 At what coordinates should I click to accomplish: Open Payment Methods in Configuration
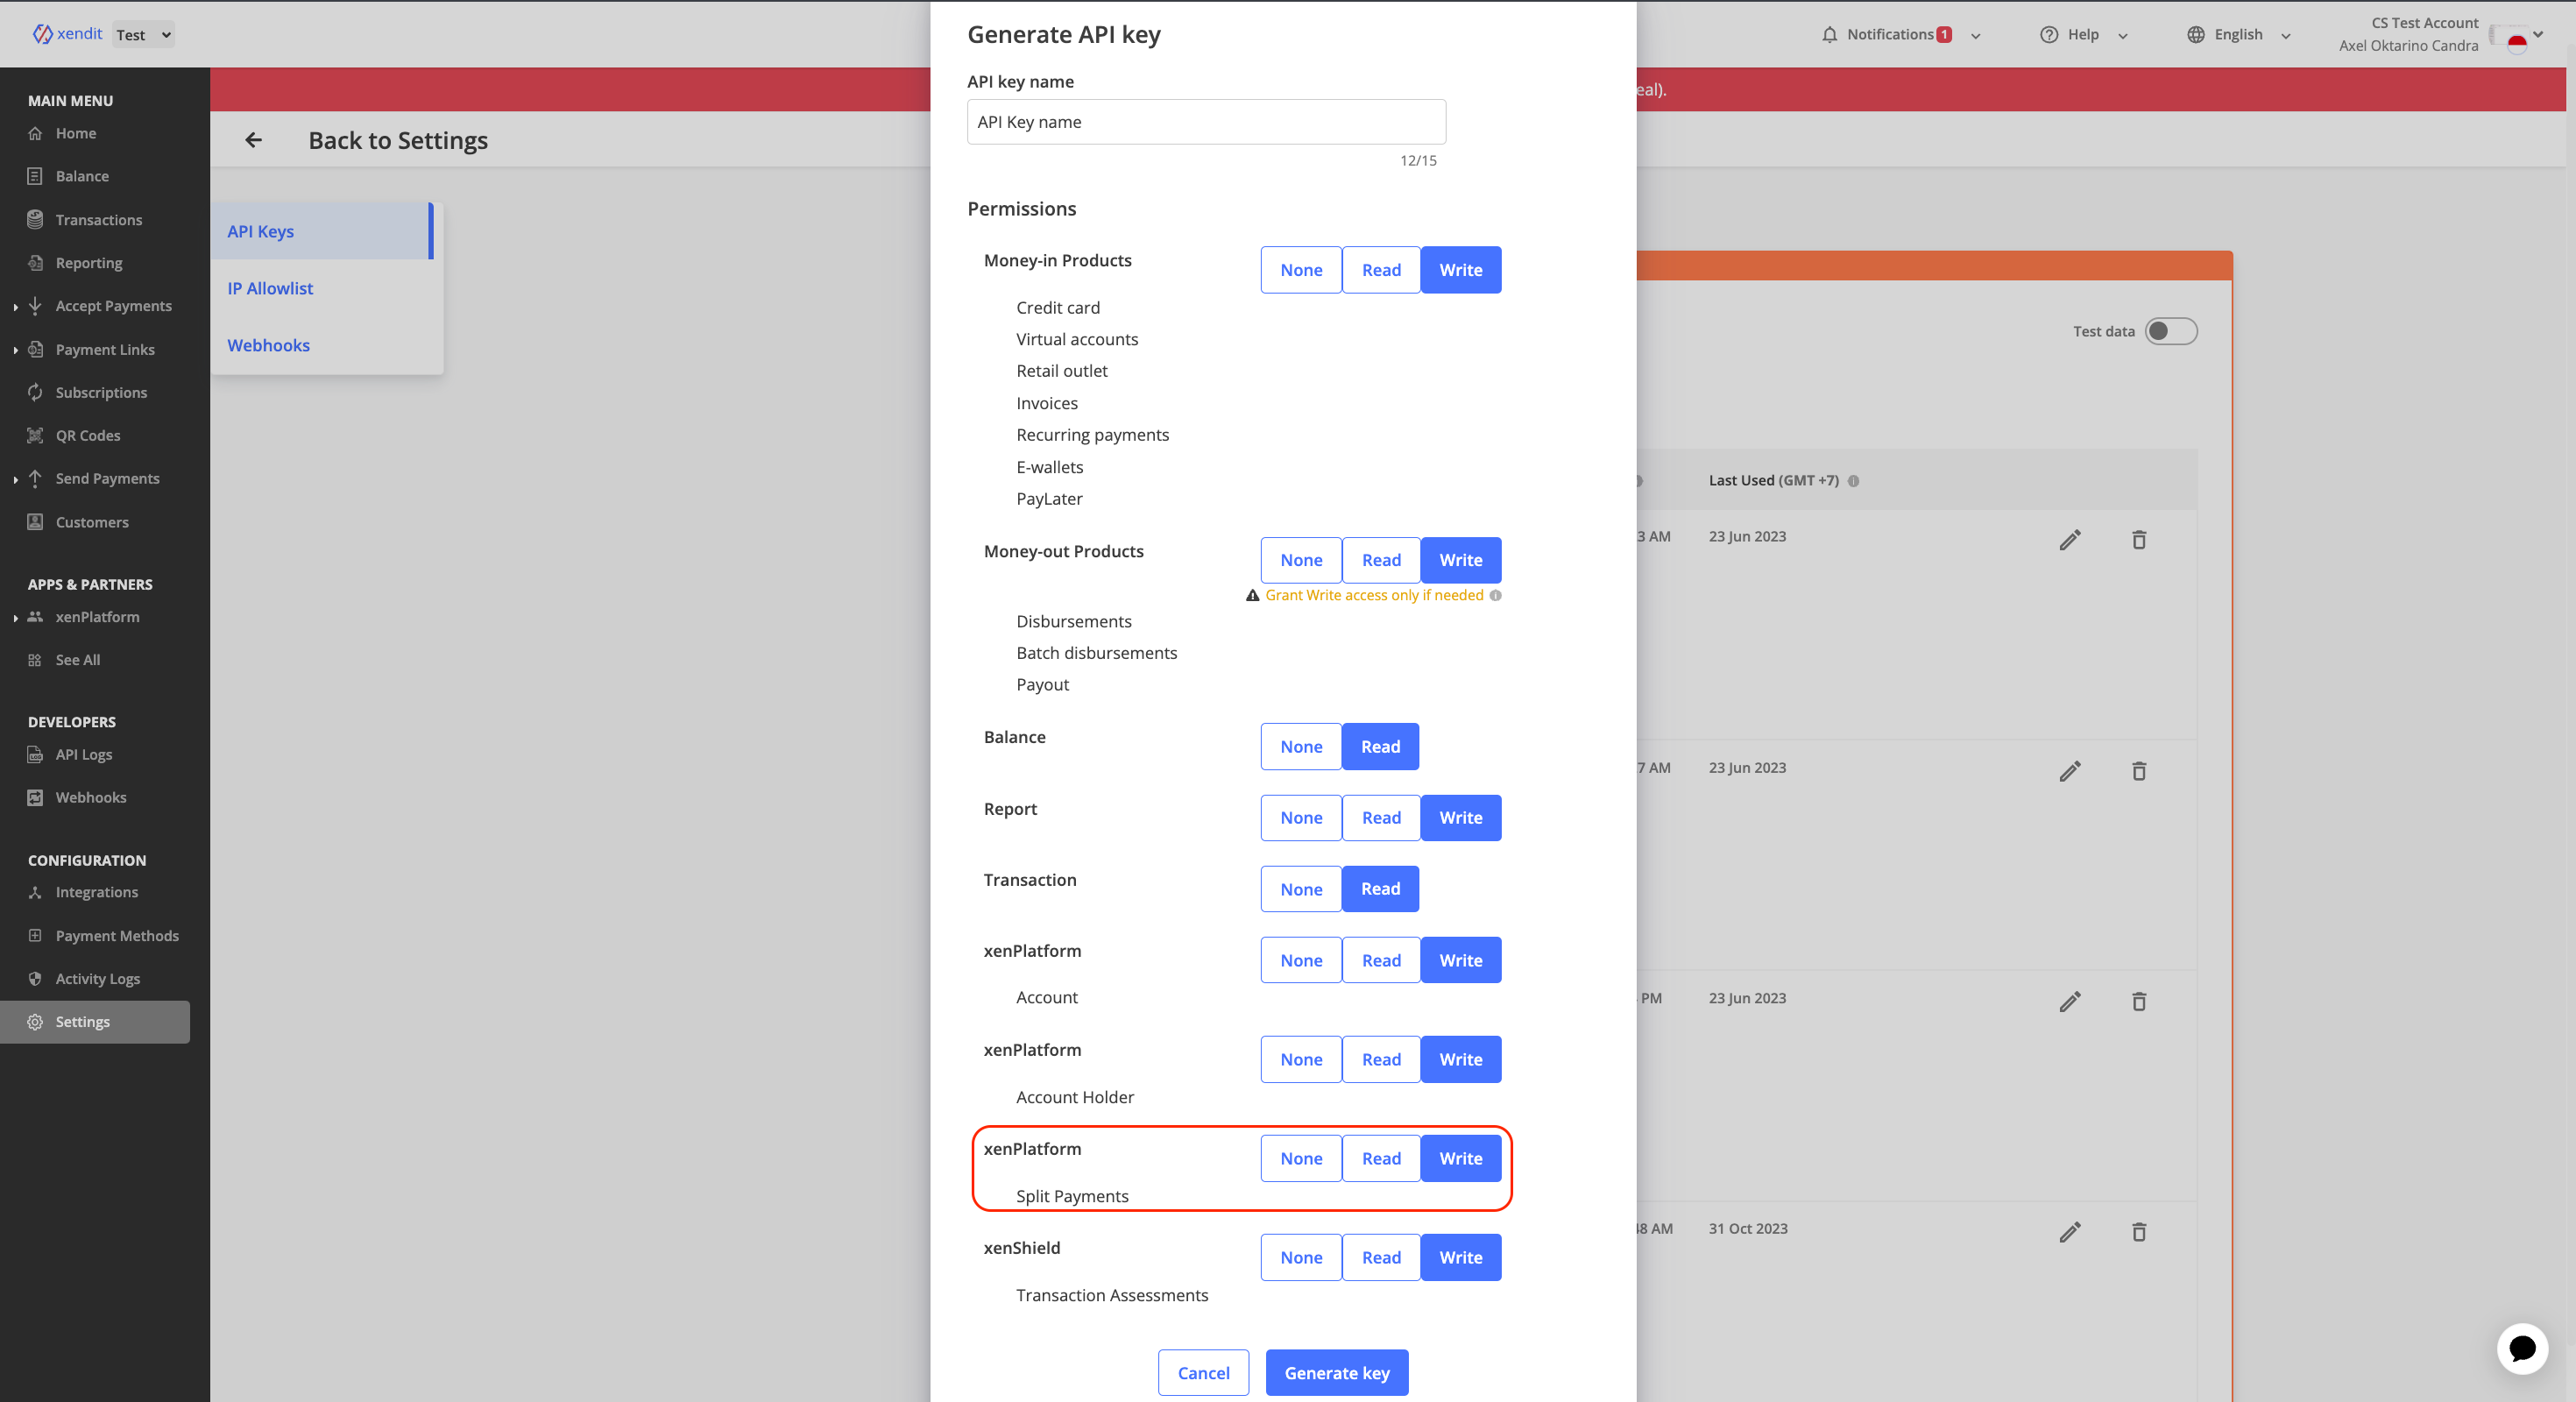(117, 936)
